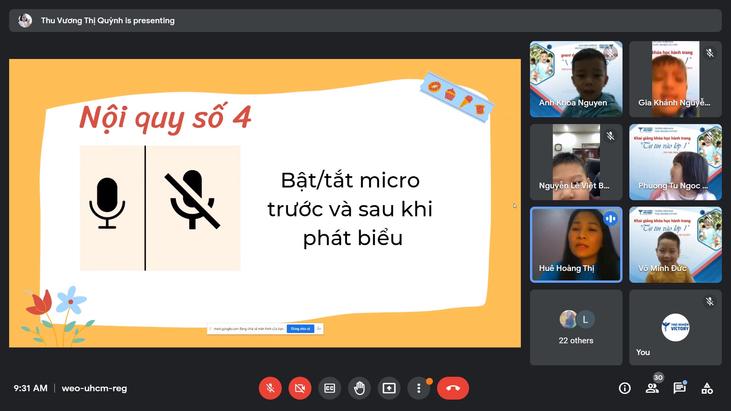The height and width of the screenshot is (411, 731).
Task: Click your own "You" tile
Action: [675, 328]
